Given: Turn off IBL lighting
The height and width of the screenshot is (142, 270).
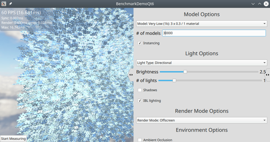Looking at the screenshot, I should coord(140,101).
